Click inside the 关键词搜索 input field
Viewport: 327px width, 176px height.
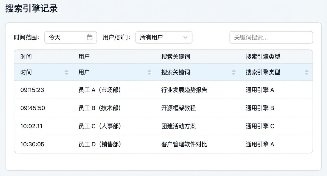pyautogui.click(x=271, y=37)
